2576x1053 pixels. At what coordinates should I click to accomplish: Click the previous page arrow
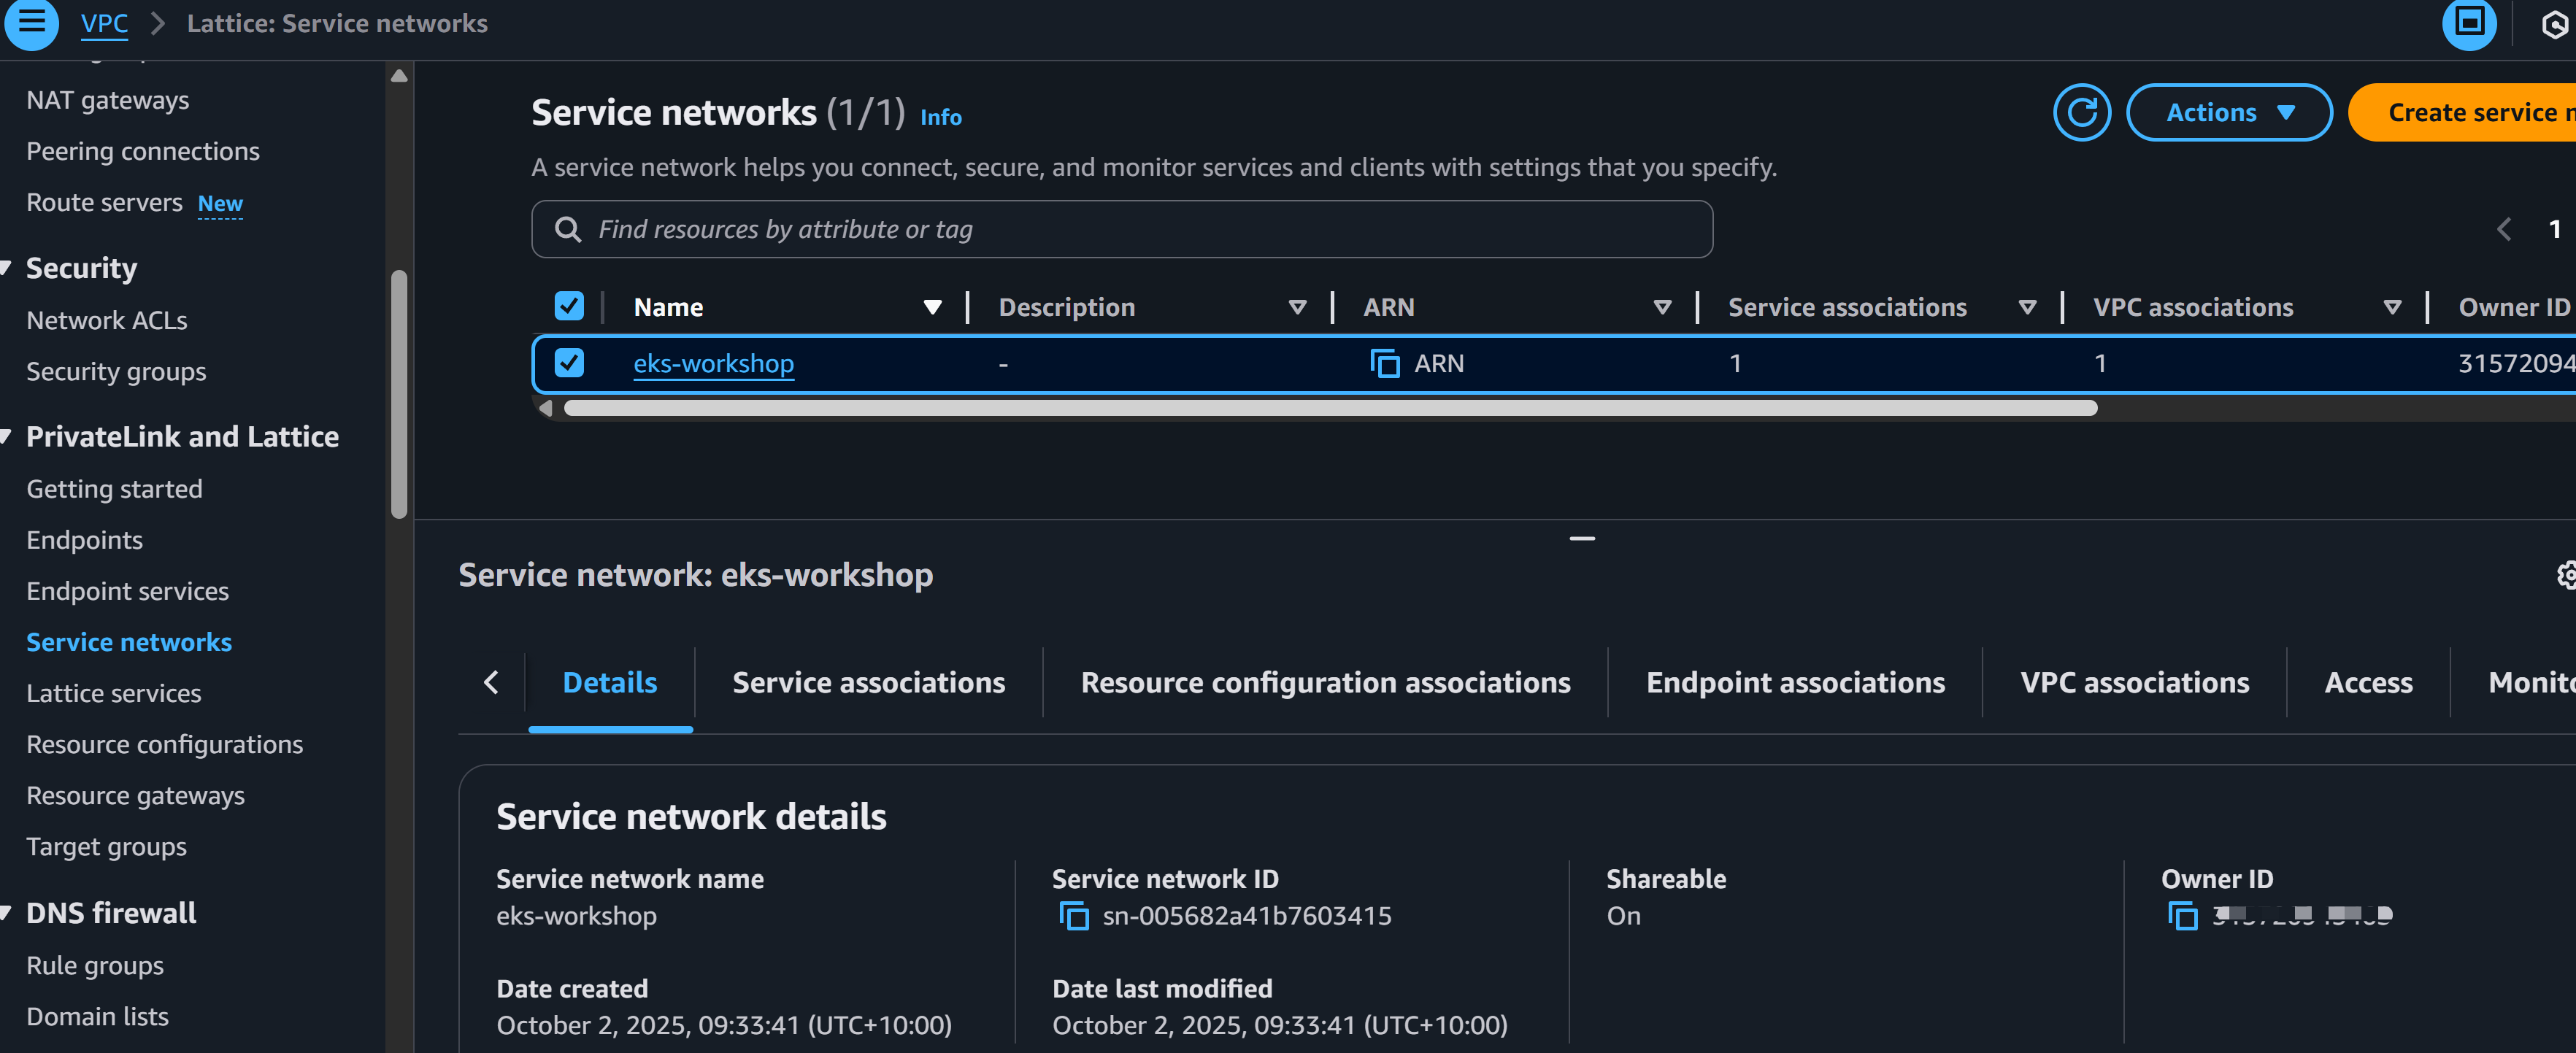click(x=2503, y=229)
